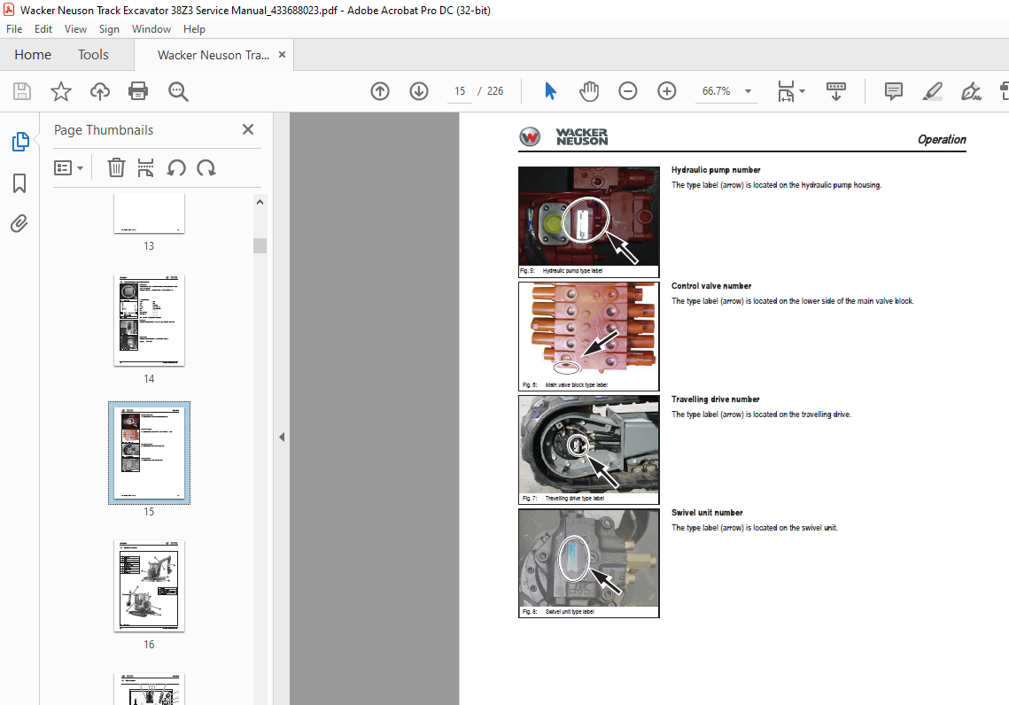Click the cloud upload icon
The width and height of the screenshot is (1009, 705).
pos(100,91)
